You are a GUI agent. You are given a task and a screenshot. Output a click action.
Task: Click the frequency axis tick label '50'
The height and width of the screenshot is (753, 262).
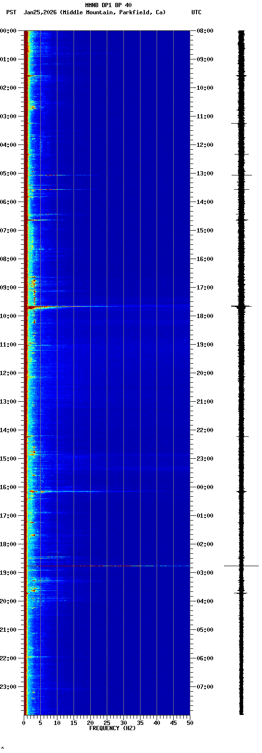coord(190,723)
